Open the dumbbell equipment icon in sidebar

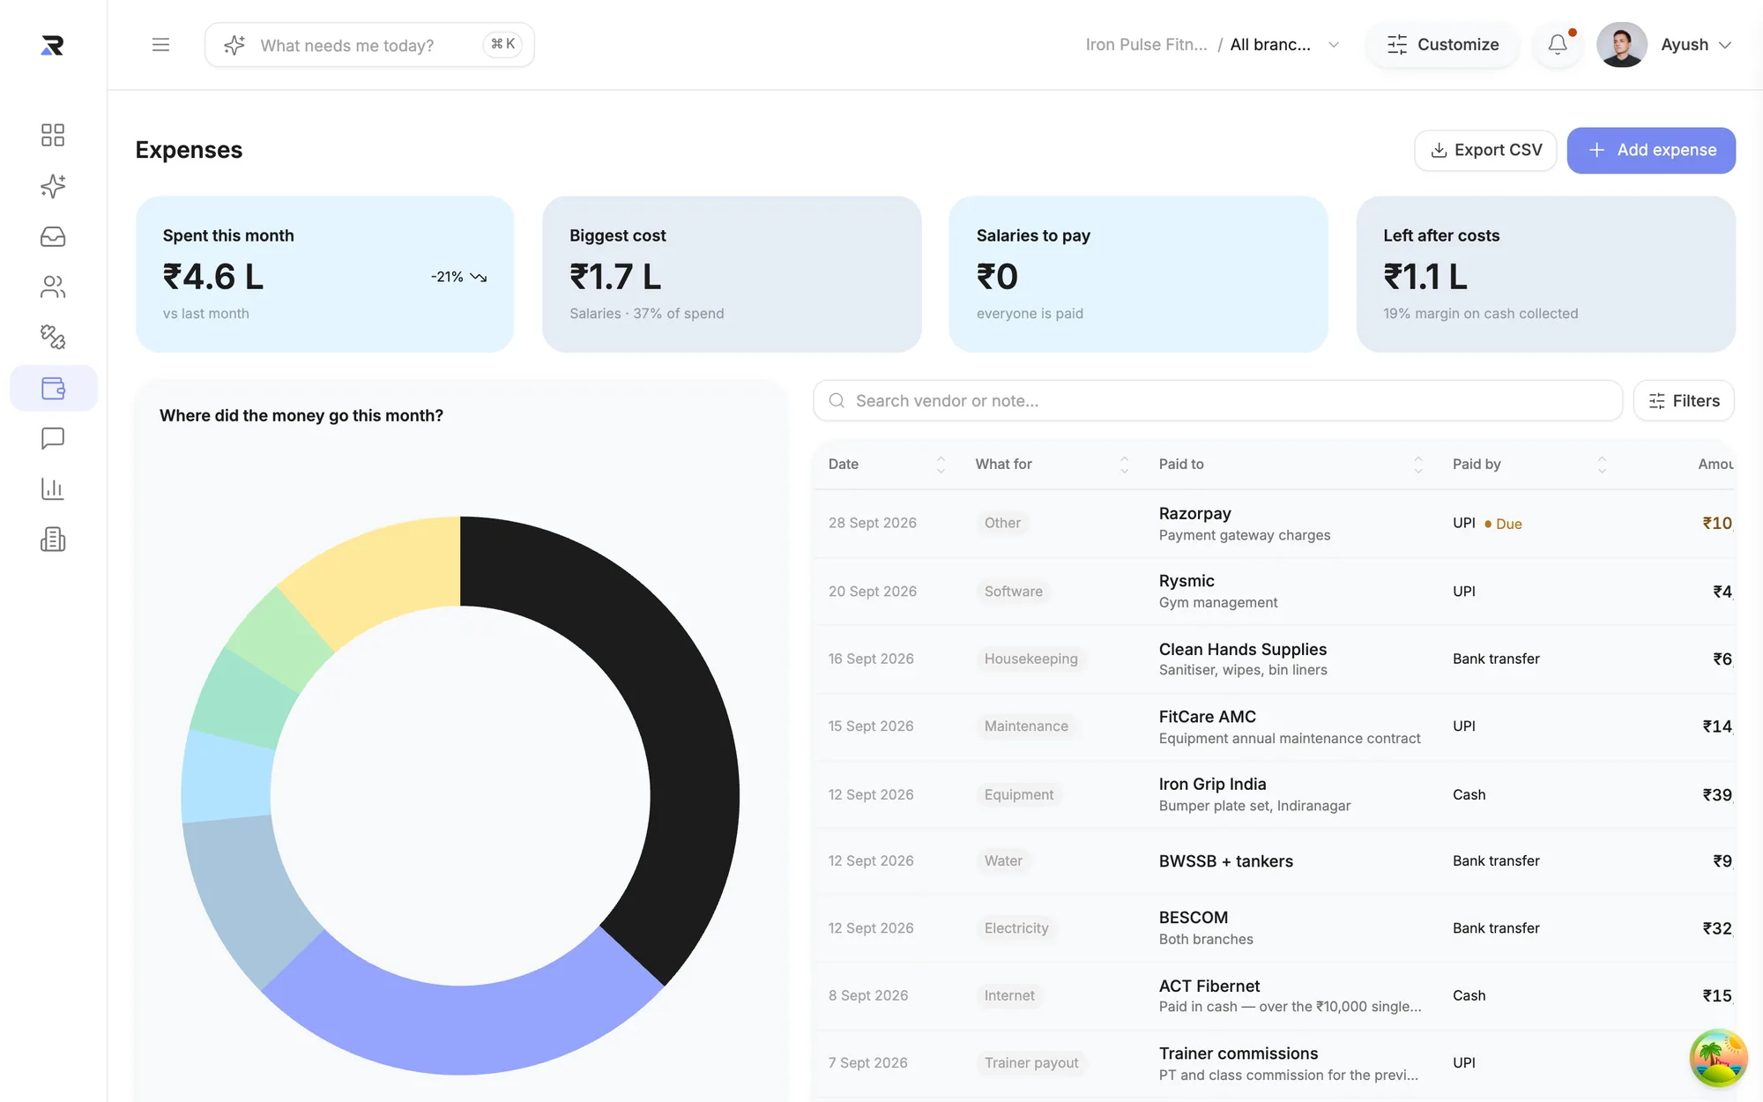coord(53,337)
